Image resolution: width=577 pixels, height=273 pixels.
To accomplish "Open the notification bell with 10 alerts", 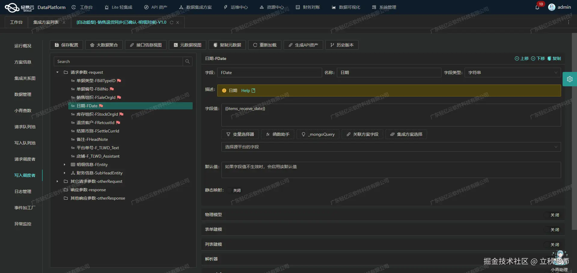I will tap(538, 7).
